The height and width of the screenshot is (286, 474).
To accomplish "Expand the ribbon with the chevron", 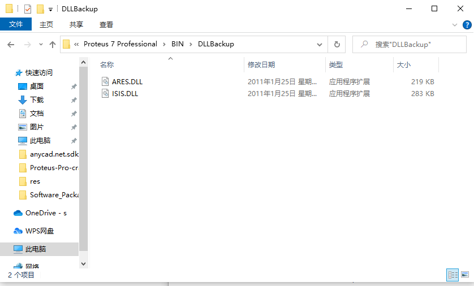I will click(x=454, y=25).
